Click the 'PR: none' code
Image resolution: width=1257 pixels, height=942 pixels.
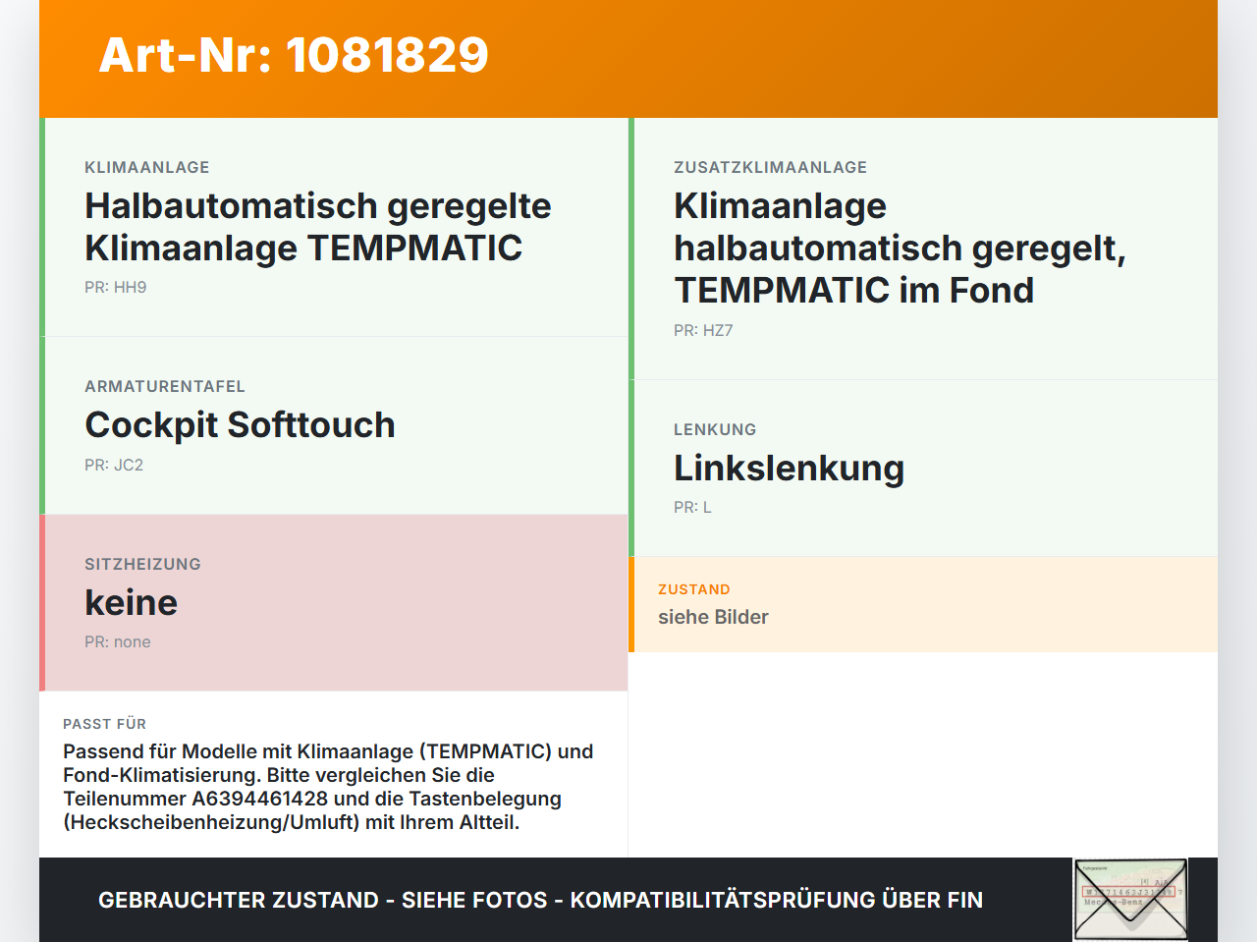tap(118, 642)
